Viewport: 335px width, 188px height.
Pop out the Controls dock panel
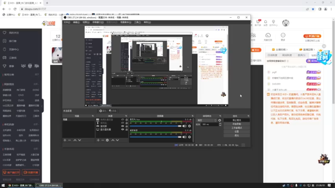coord(248,116)
